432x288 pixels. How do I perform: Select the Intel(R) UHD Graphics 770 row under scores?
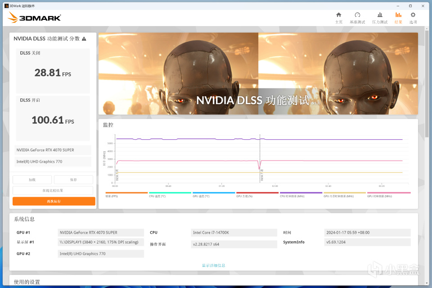coord(53,161)
